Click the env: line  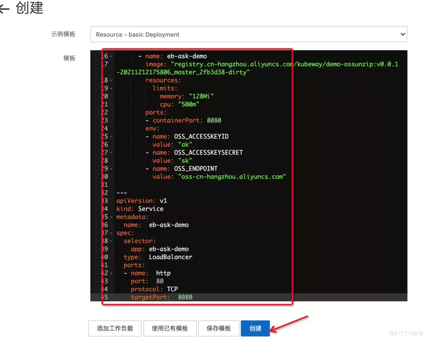coord(152,128)
